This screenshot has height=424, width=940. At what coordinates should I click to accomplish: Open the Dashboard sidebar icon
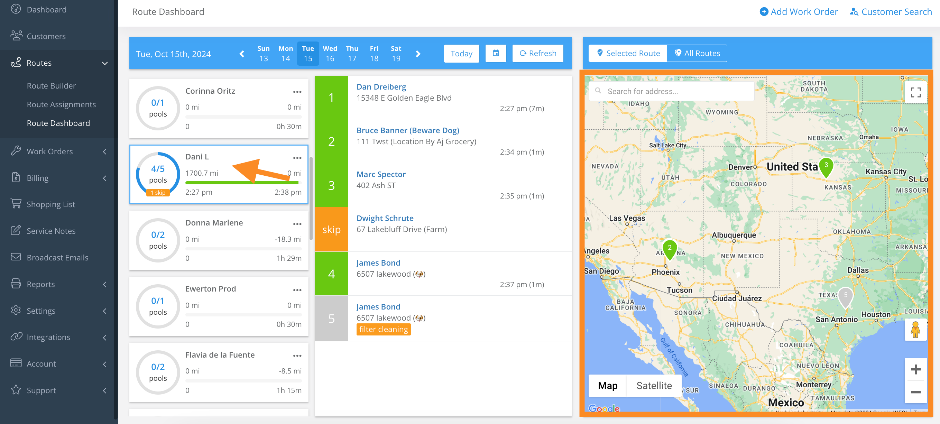16,9
